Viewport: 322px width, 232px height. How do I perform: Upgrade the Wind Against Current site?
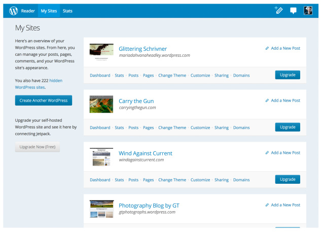coord(288,179)
